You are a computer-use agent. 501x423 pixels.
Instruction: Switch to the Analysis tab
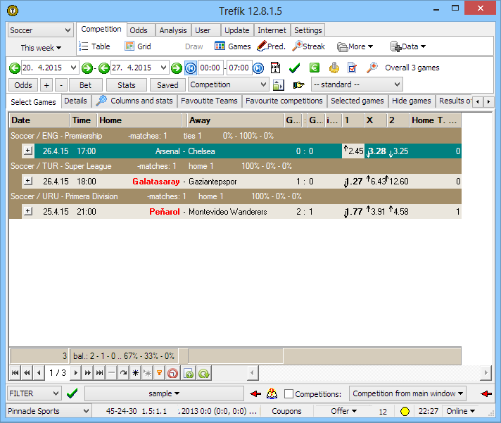pos(173,30)
